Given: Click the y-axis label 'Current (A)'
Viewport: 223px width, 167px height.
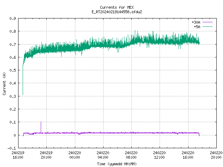Looking at the screenshot, I should point(4,83).
